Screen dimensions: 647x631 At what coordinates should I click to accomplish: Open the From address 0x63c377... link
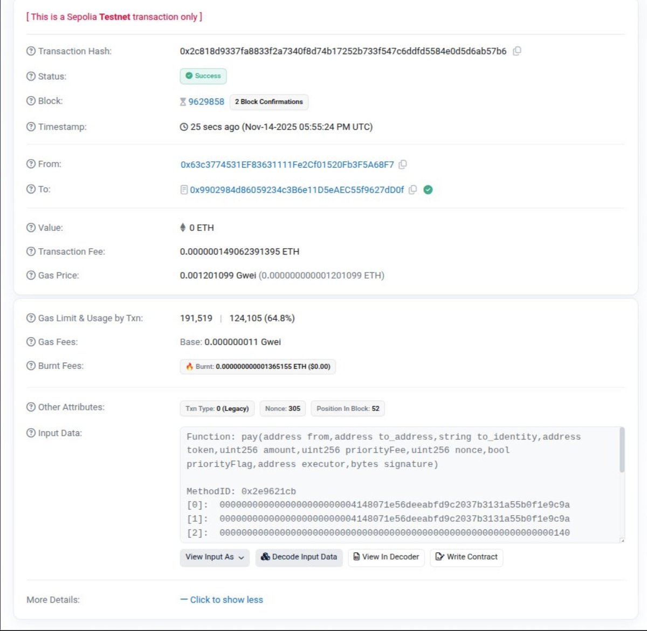coord(287,164)
